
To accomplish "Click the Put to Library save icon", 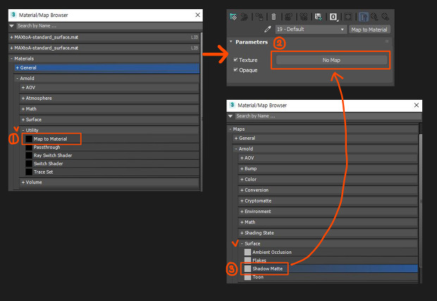I will (x=319, y=16).
